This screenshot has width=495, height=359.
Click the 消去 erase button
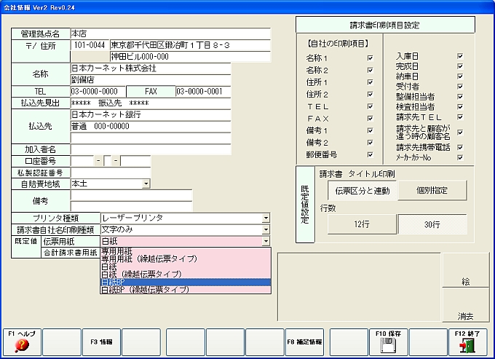click(x=465, y=316)
